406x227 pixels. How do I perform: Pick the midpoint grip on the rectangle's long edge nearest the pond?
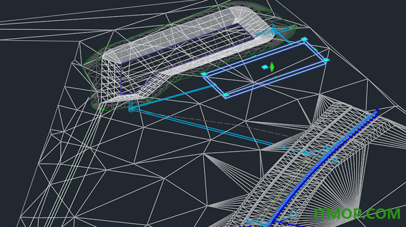(x=255, y=56)
